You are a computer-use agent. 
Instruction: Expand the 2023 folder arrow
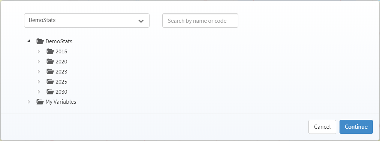pos(39,72)
